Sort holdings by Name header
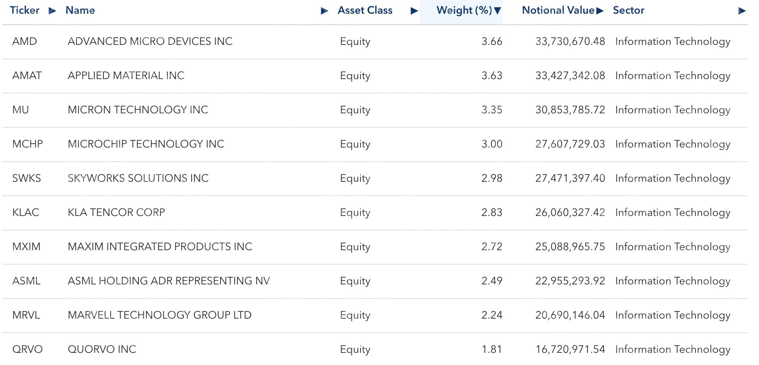 point(80,10)
